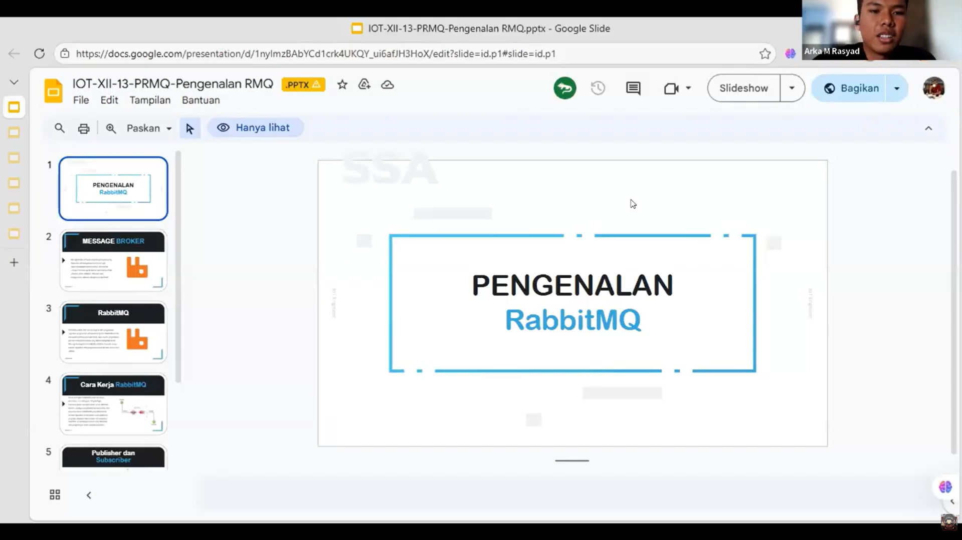Collapse the slide filmstrip panel
Image resolution: width=962 pixels, height=540 pixels.
(x=89, y=495)
